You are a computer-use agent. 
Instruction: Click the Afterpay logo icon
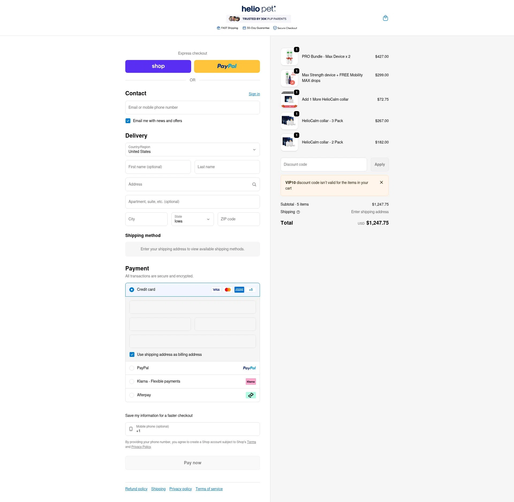pyautogui.click(x=251, y=395)
